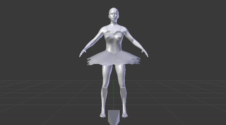This screenshot has height=125, width=226.
Task: Select the hand on the right side
Action: 146,54
